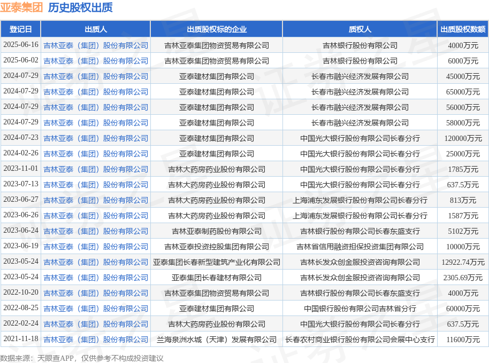Image resolution: width=489 pixels, height=363 pixels.
Task: Click the 11600万元 amount cell
Action: tap(463, 340)
